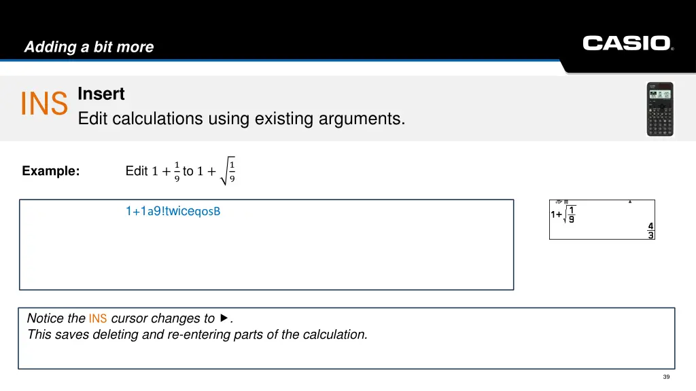The height and width of the screenshot is (391, 696).
Task: Click the 'Insert' heading
Action: (101, 94)
